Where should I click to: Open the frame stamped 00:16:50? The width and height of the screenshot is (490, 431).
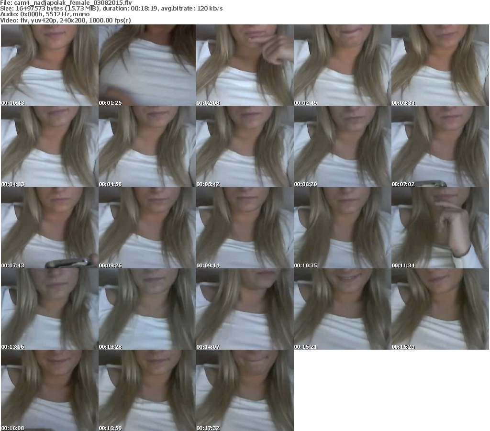[147, 390]
